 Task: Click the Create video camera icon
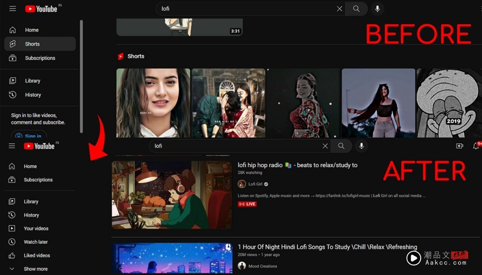(x=460, y=146)
